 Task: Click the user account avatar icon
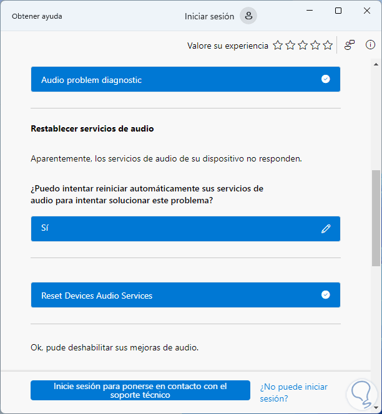coord(248,16)
